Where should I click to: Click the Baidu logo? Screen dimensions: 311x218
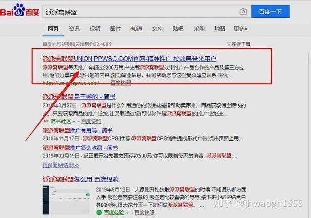20,10
